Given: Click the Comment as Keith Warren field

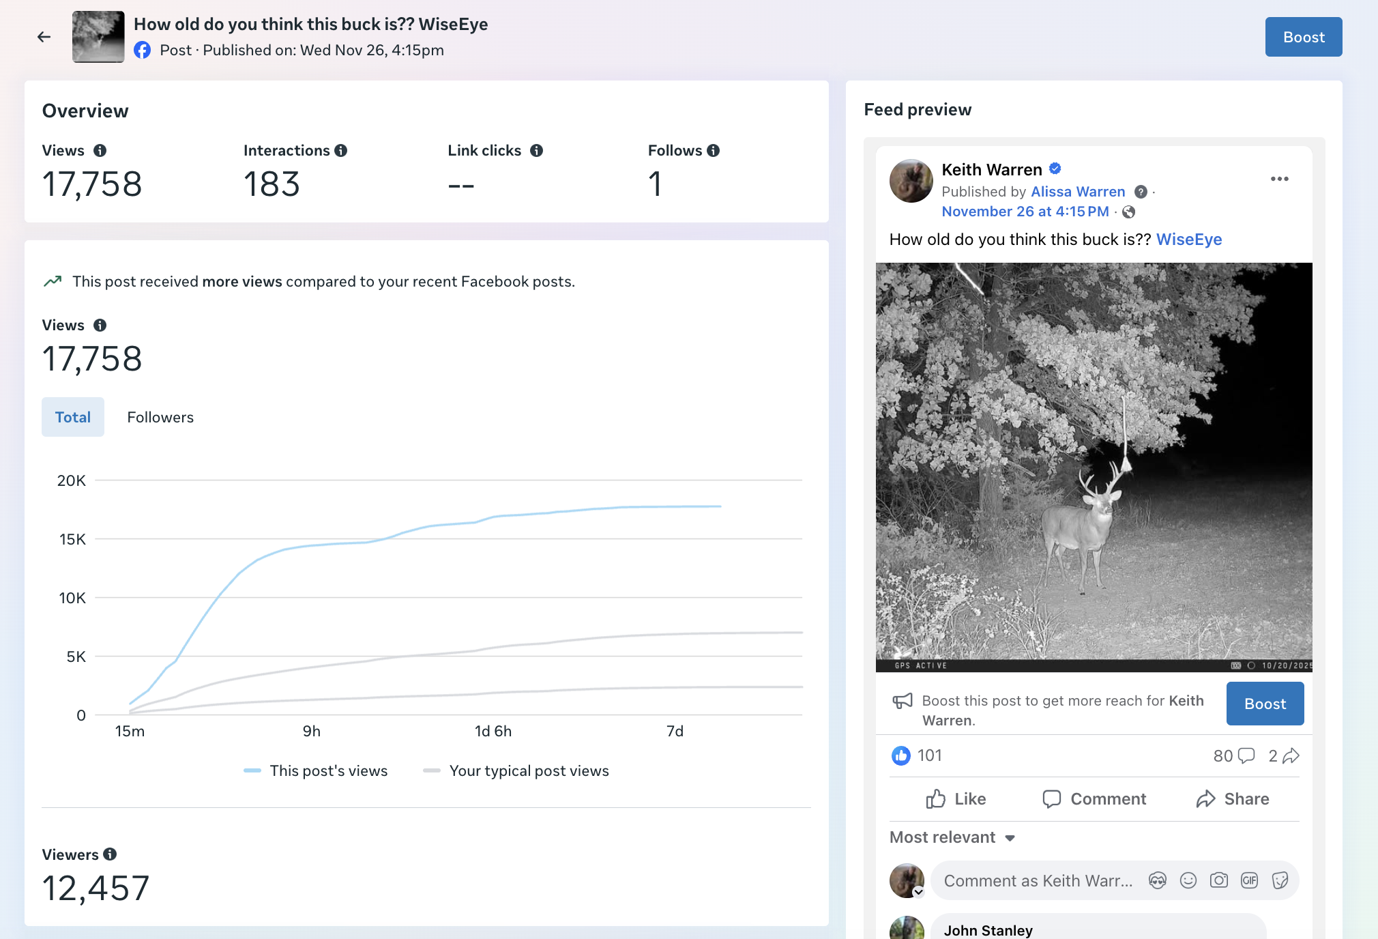Looking at the screenshot, I should [x=1037, y=880].
